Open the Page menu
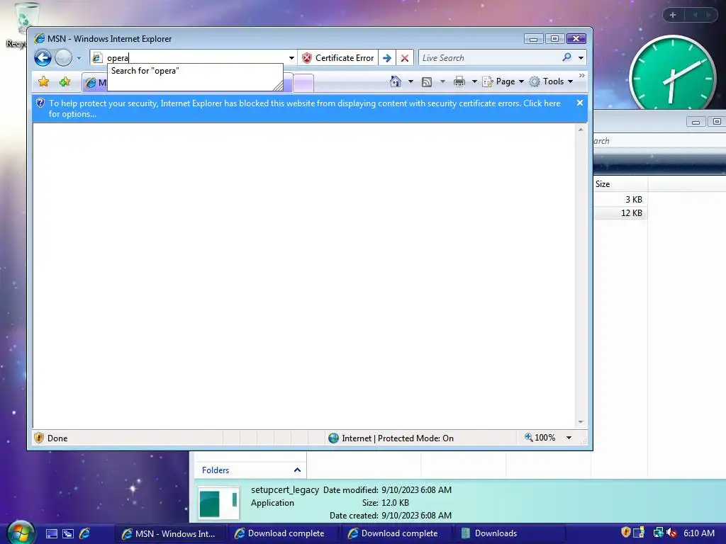The height and width of the screenshot is (544, 726). tap(503, 81)
